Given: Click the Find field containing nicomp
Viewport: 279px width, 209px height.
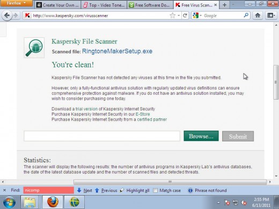Looking at the screenshot, I should [48, 190].
